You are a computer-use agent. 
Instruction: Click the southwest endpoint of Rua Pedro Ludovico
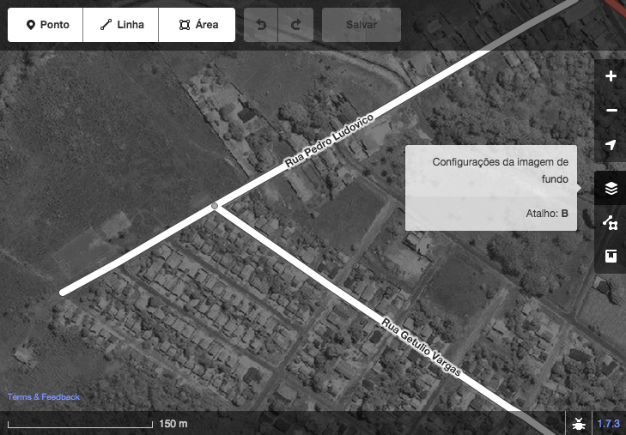pos(63,293)
